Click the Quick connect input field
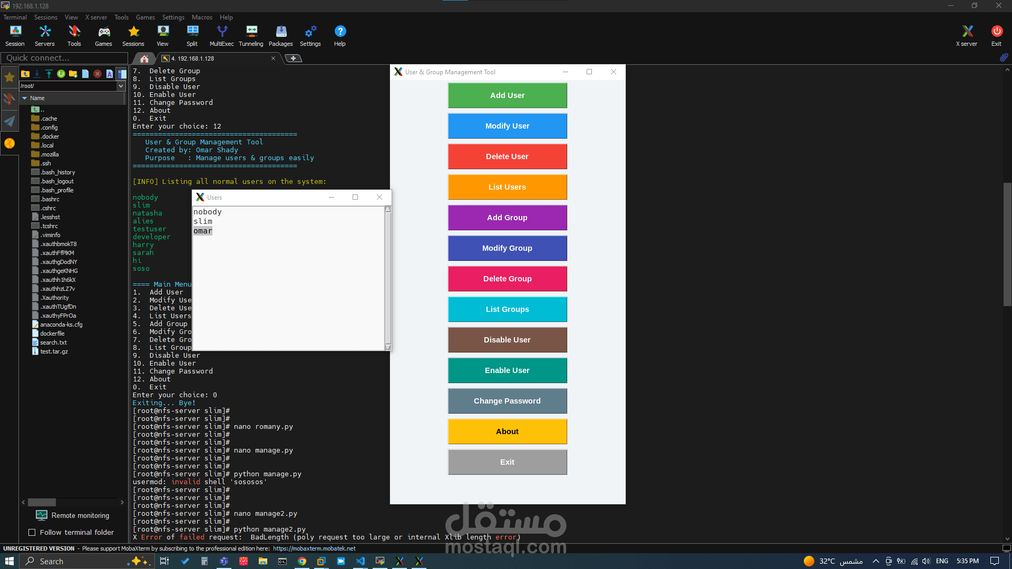Viewport: 1012px width, 569px height. [x=64, y=58]
